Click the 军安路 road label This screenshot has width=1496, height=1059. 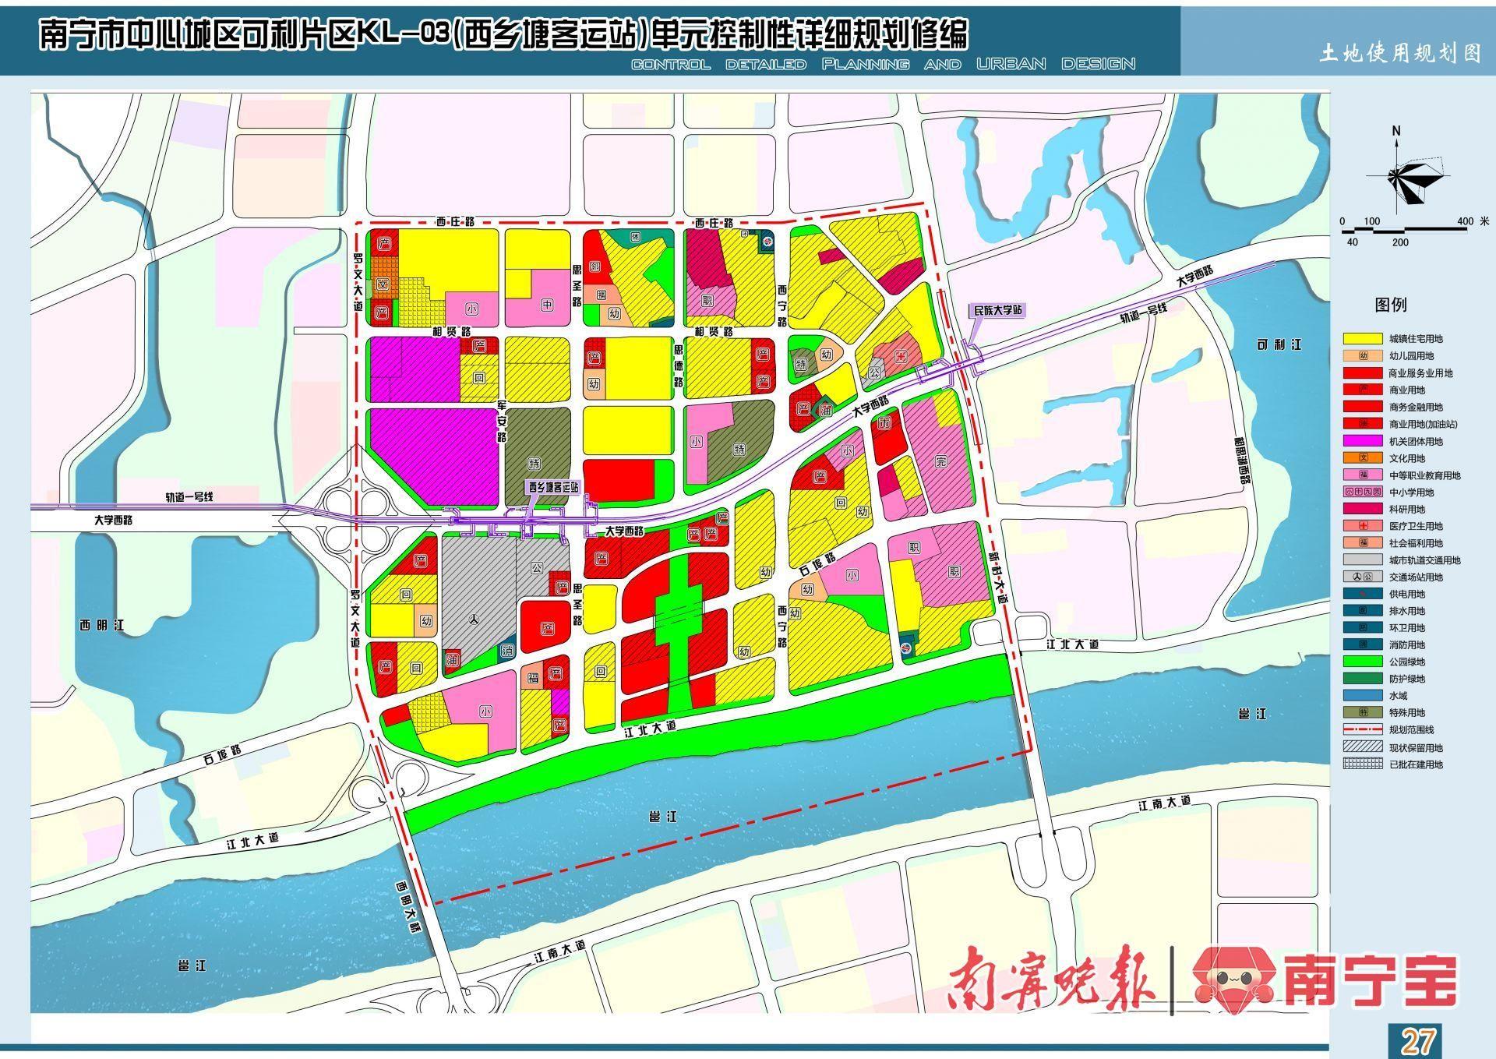[x=502, y=423]
